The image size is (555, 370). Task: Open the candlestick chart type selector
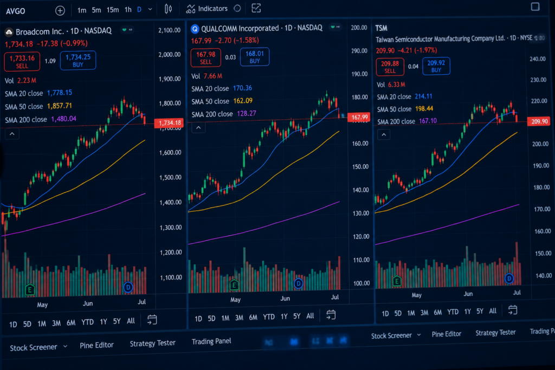coord(168,9)
